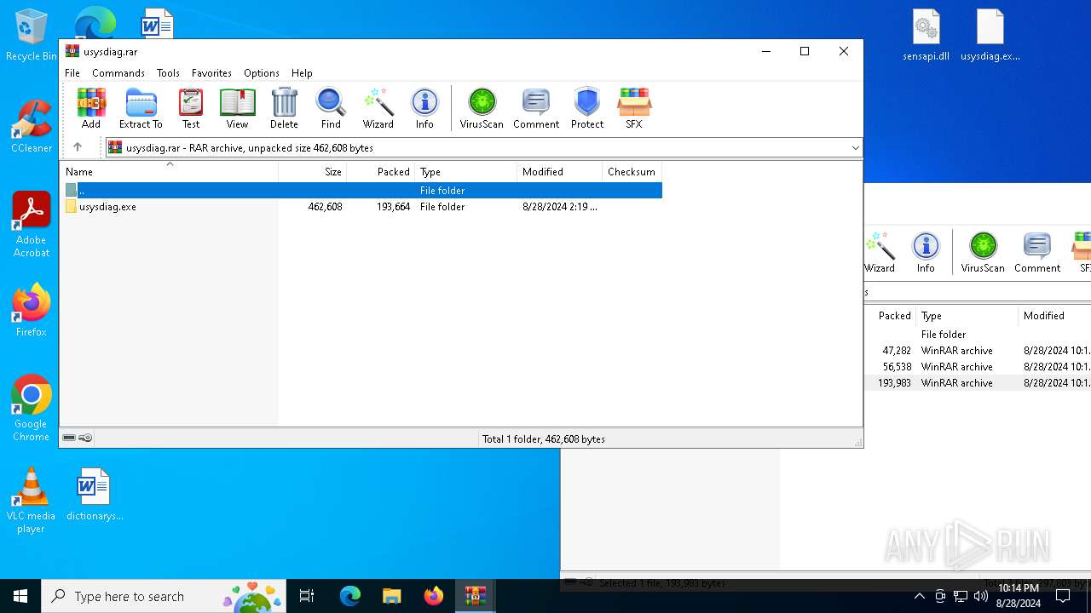Click Comment in background WinRAR window
The height and width of the screenshot is (613, 1091).
pos(1037,252)
